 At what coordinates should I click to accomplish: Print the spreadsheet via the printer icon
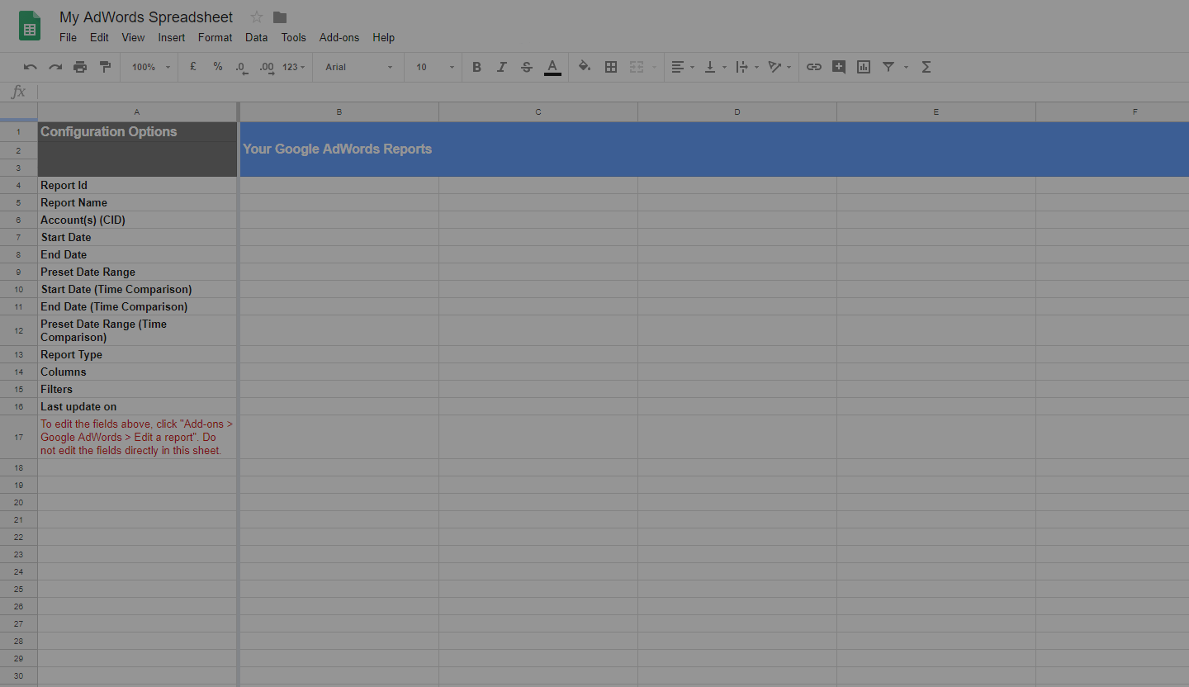coord(80,67)
